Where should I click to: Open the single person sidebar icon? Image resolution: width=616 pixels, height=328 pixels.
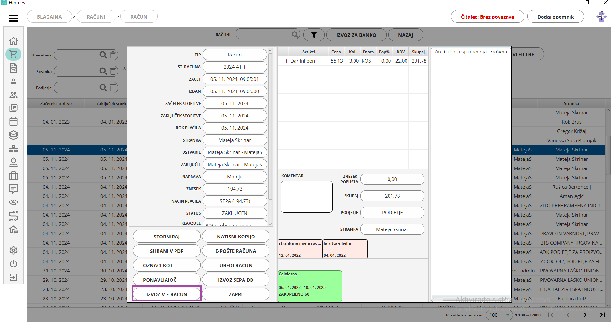click(x=13, y=81)
